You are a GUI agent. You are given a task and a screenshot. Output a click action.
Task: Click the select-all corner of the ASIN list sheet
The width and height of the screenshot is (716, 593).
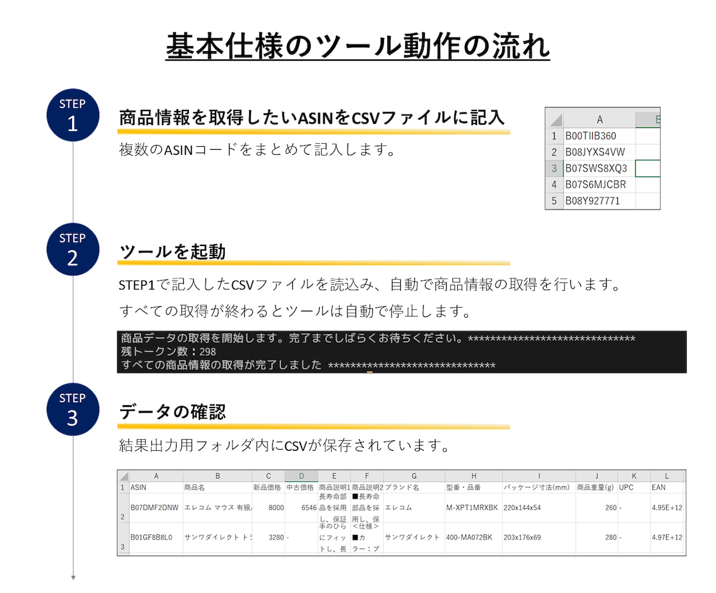[x=554, y=119]
